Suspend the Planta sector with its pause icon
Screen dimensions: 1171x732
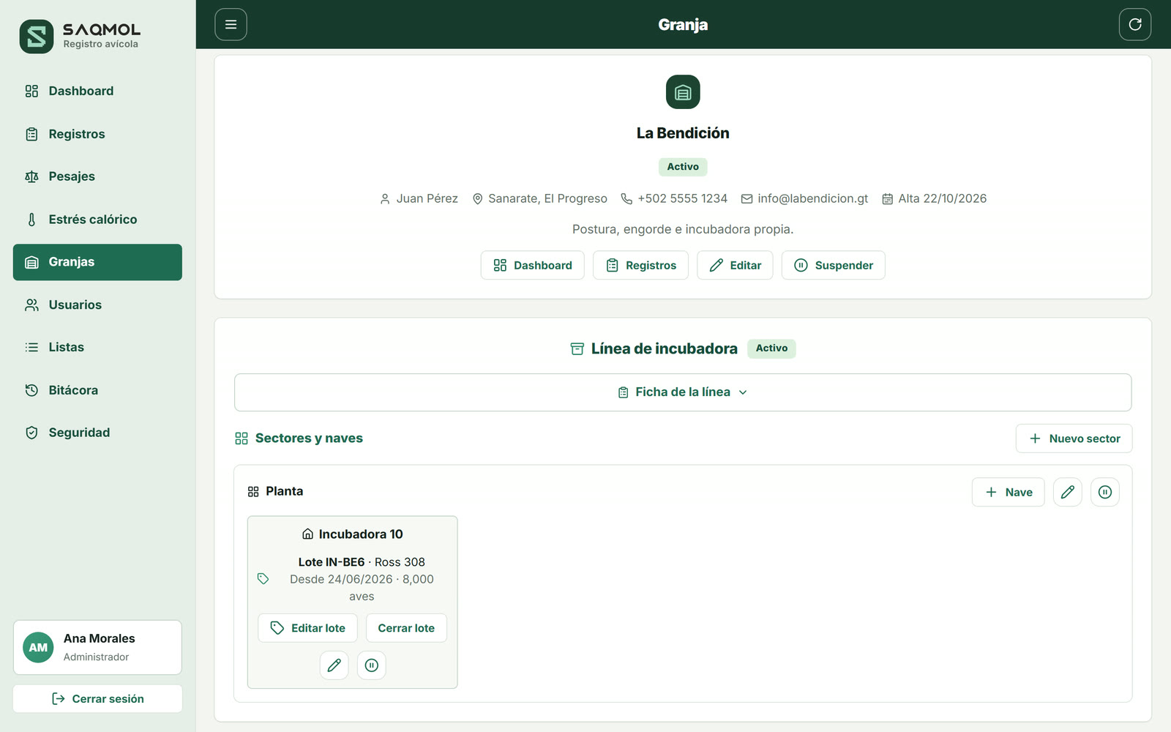click(x=1105, y=492)
